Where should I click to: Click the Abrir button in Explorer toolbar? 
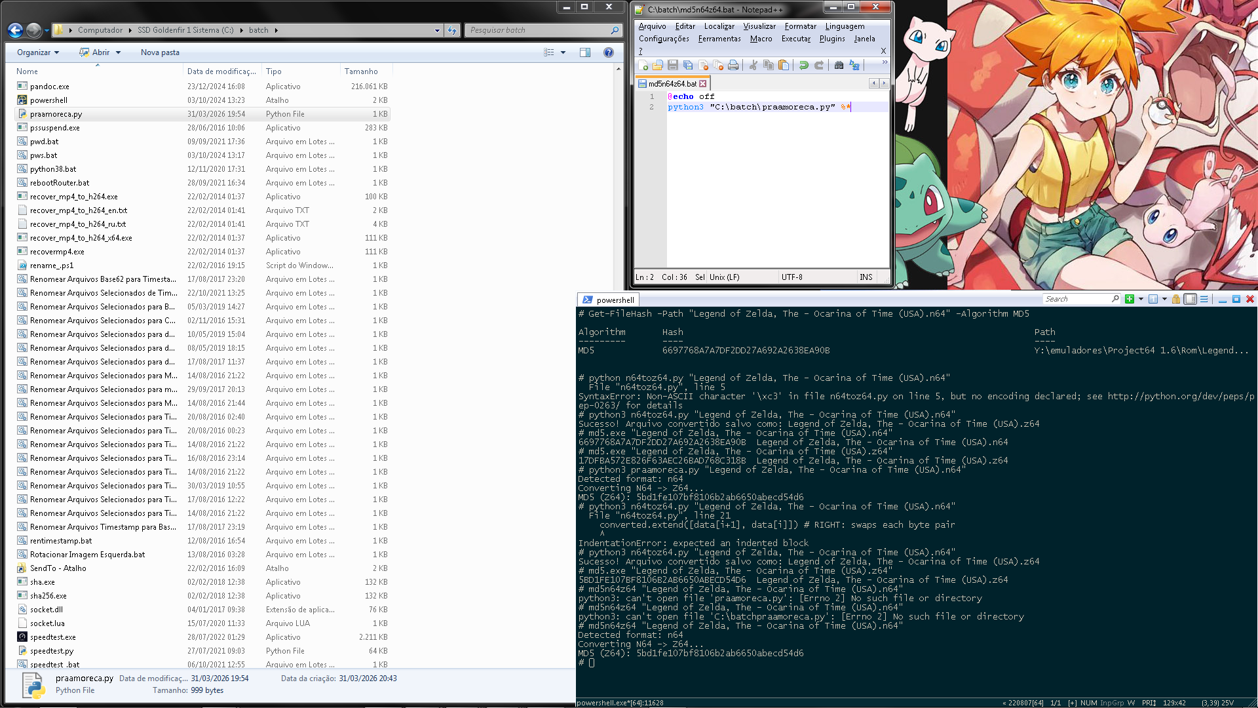[100, 52]
